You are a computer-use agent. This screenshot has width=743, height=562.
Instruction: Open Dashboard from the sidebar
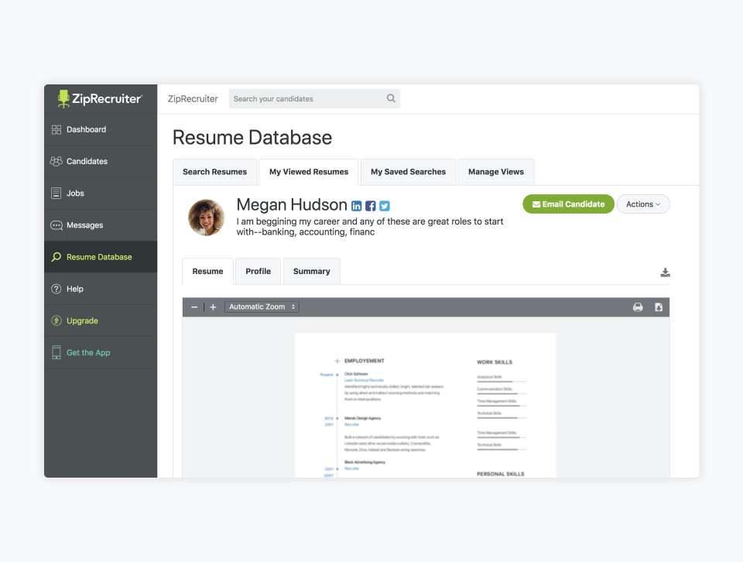point(86,129)
